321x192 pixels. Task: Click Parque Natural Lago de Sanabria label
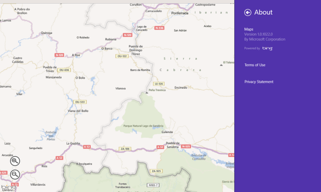144,126
